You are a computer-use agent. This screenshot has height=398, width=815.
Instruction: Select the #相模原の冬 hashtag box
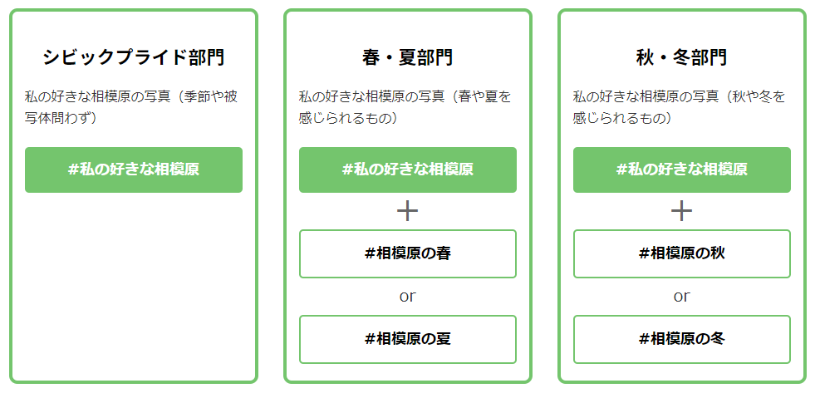[x=681, y=339]
